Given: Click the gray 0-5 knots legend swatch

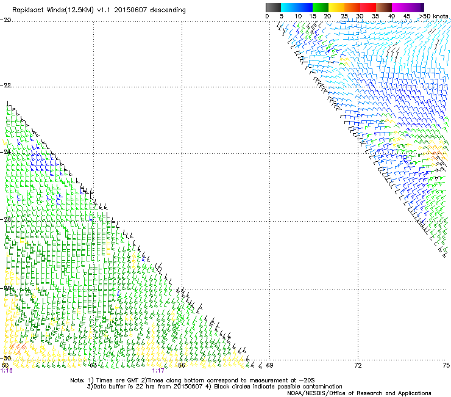Looking at the screenshot, I should (273, 7).
